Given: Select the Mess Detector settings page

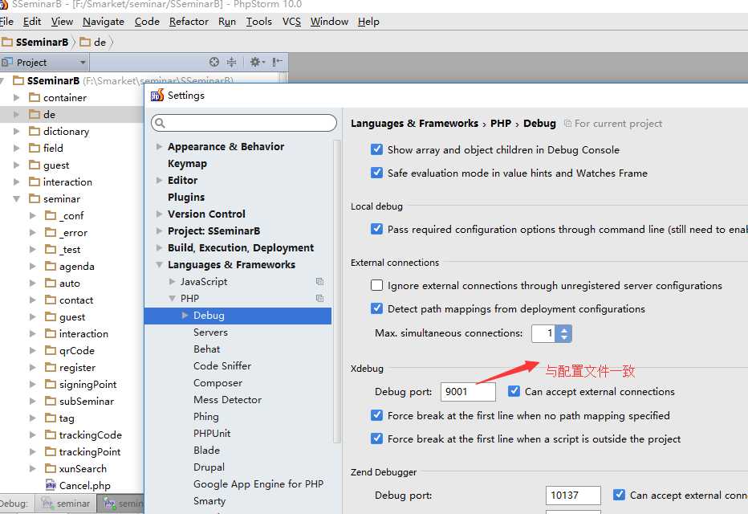Looking at the screenshot, I should click(228, 399).
